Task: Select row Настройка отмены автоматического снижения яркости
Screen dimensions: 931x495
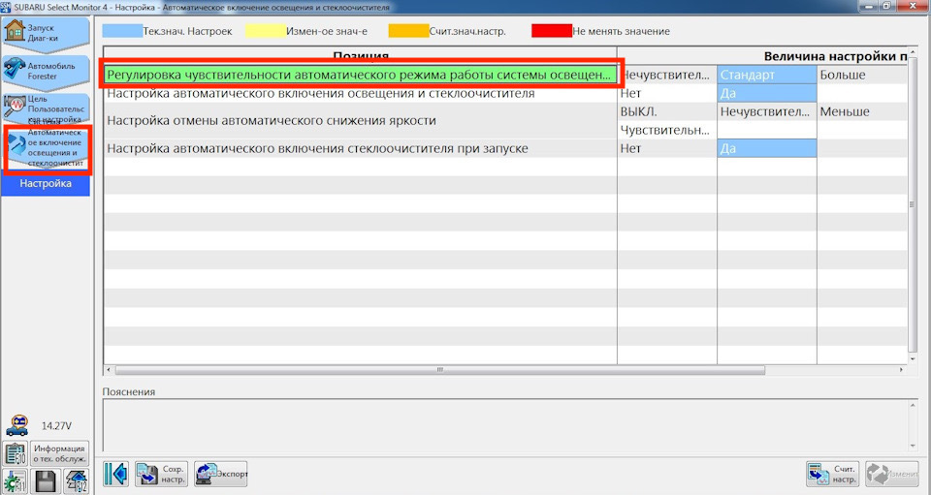Action: click(x=361, y=120)
